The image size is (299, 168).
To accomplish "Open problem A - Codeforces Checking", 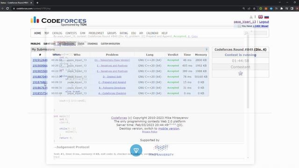I will coord(112,93).
